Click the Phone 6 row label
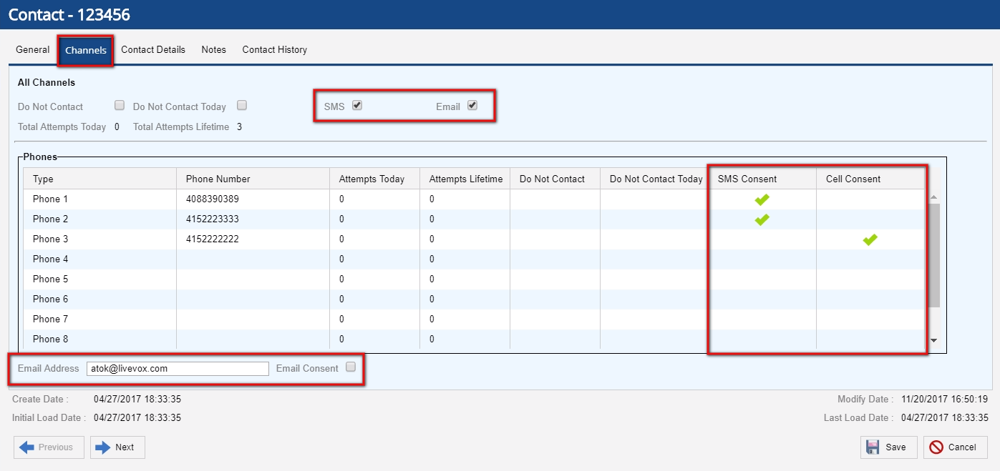The image size is (1000, 471). click(x=51, y=299)
